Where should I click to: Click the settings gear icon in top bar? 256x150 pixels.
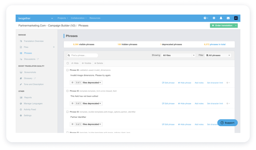(214, 18)
